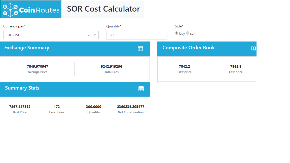
Task: Click the Last price label
Action: (236, 72)
